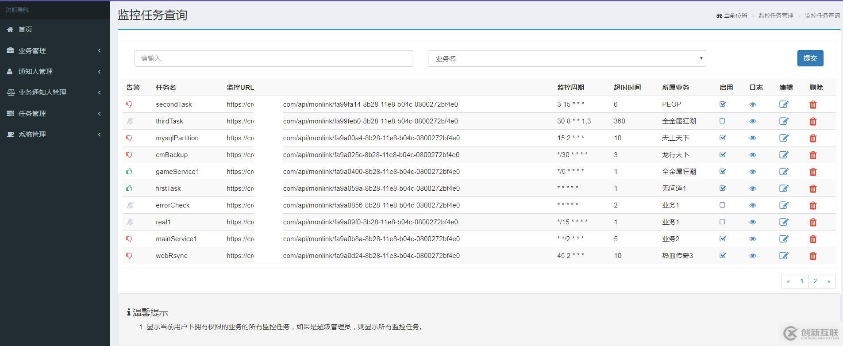
Task: Check the real1 enabled checkbox
Action: point(722,222)
